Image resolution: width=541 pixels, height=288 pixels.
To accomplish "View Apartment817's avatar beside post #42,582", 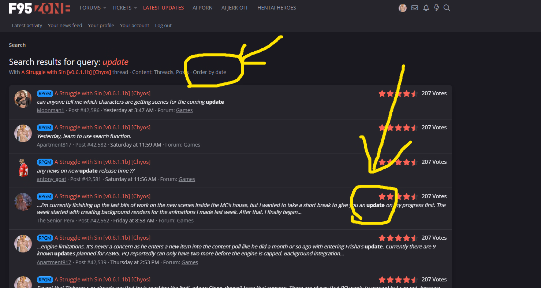I will pyautogui.click(x=23, y=133).
